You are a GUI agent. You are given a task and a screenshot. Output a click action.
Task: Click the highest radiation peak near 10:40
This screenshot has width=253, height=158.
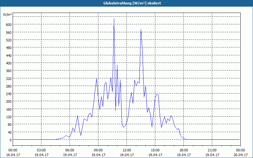[x=114, y=19]
